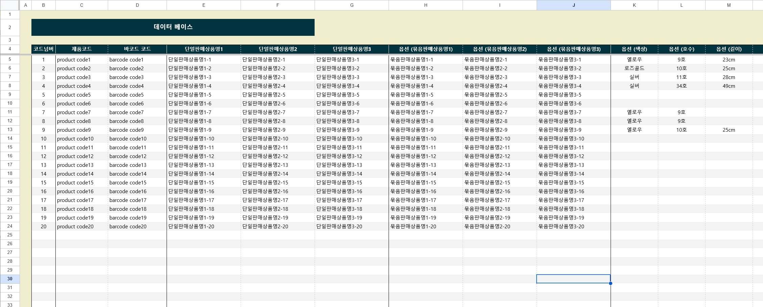Select column J header
Image resolution: width=763 pixels, height=307 pixels.
tap(573, 5)
